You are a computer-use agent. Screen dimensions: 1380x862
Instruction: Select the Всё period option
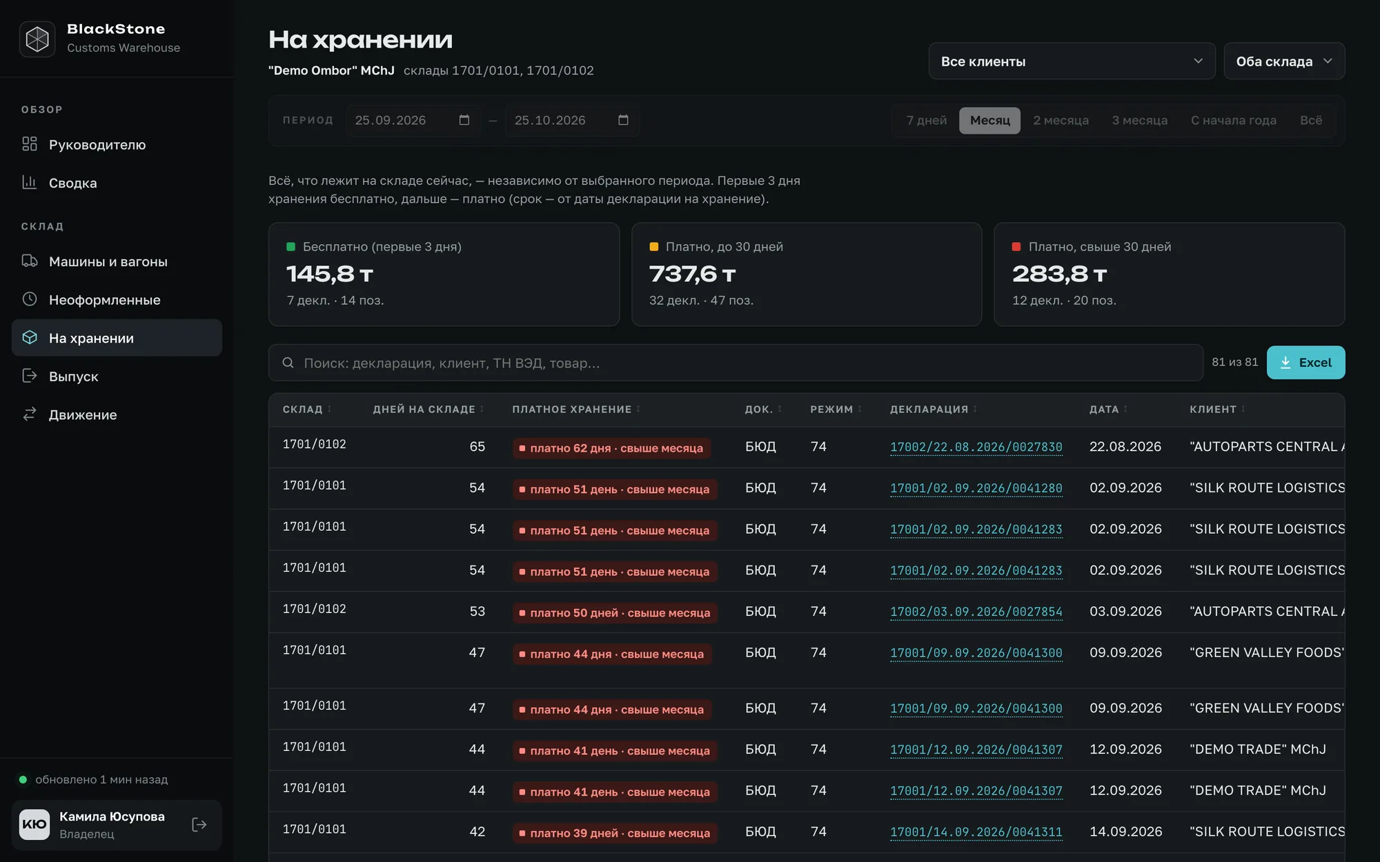coord(1311,120)
